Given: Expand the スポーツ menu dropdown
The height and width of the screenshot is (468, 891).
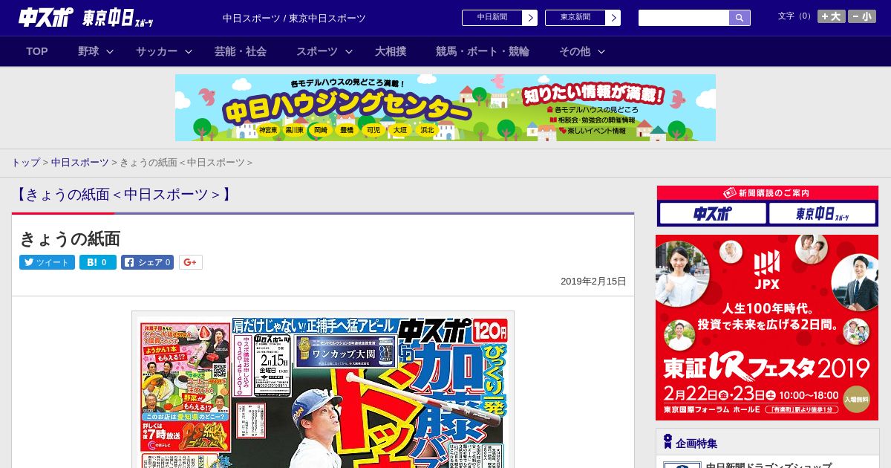Looking at the screenshot, I should (324, 51).
